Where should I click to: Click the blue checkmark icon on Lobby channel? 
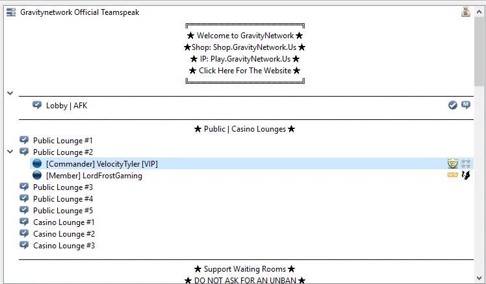pos(453,105)
